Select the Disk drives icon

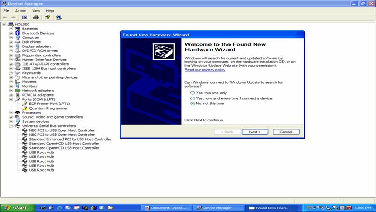17,42
